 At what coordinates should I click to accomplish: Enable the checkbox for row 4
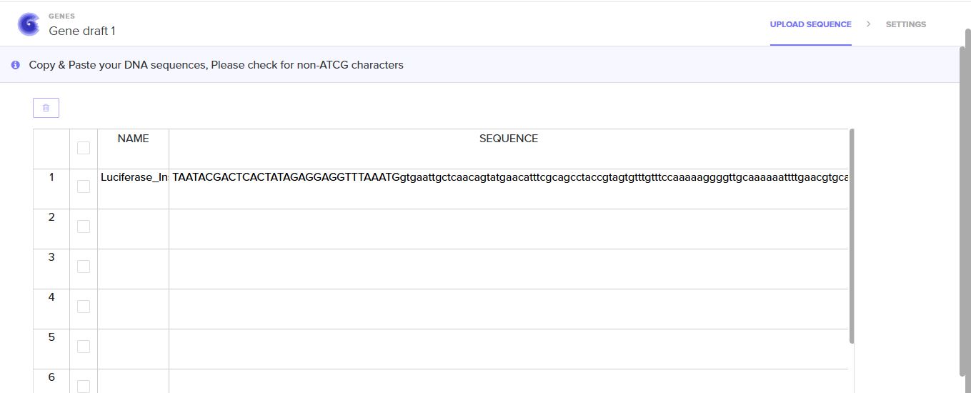click(x=84, y=307)
